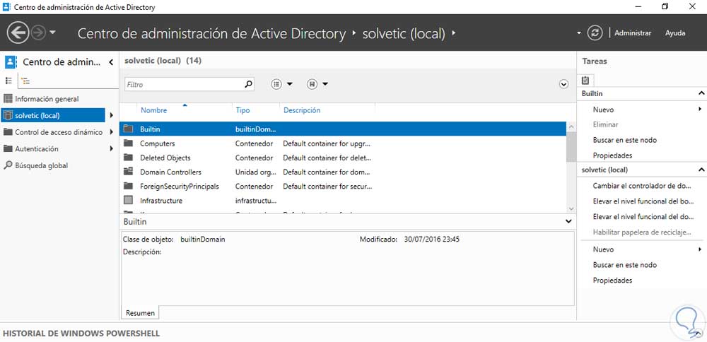Click the ForeignSecurityPrincipals folder icon
Screen dimensions: 707x342
[129, 186]
